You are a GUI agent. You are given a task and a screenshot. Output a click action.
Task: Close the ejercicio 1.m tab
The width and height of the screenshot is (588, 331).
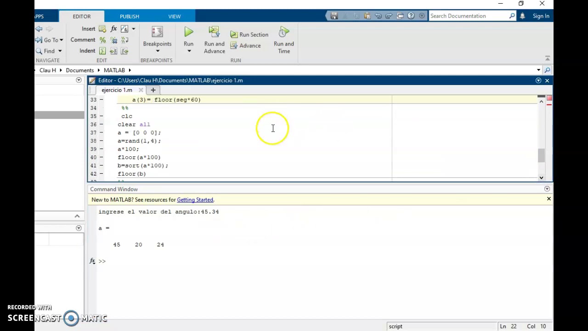pos(141,90)
